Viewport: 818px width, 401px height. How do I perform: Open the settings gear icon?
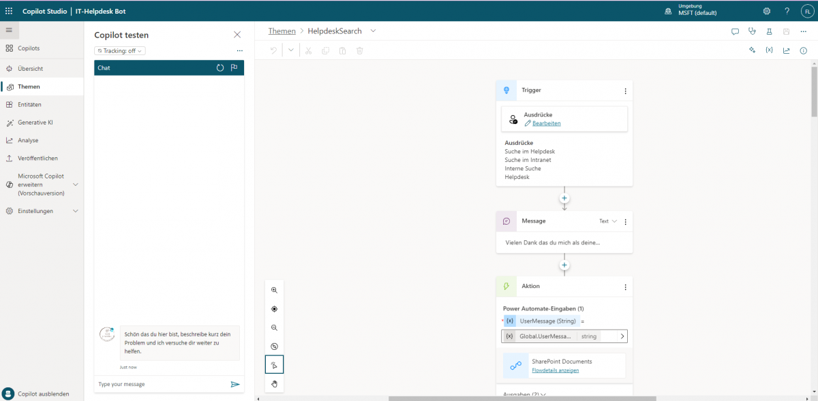click(x=767, y=11)
